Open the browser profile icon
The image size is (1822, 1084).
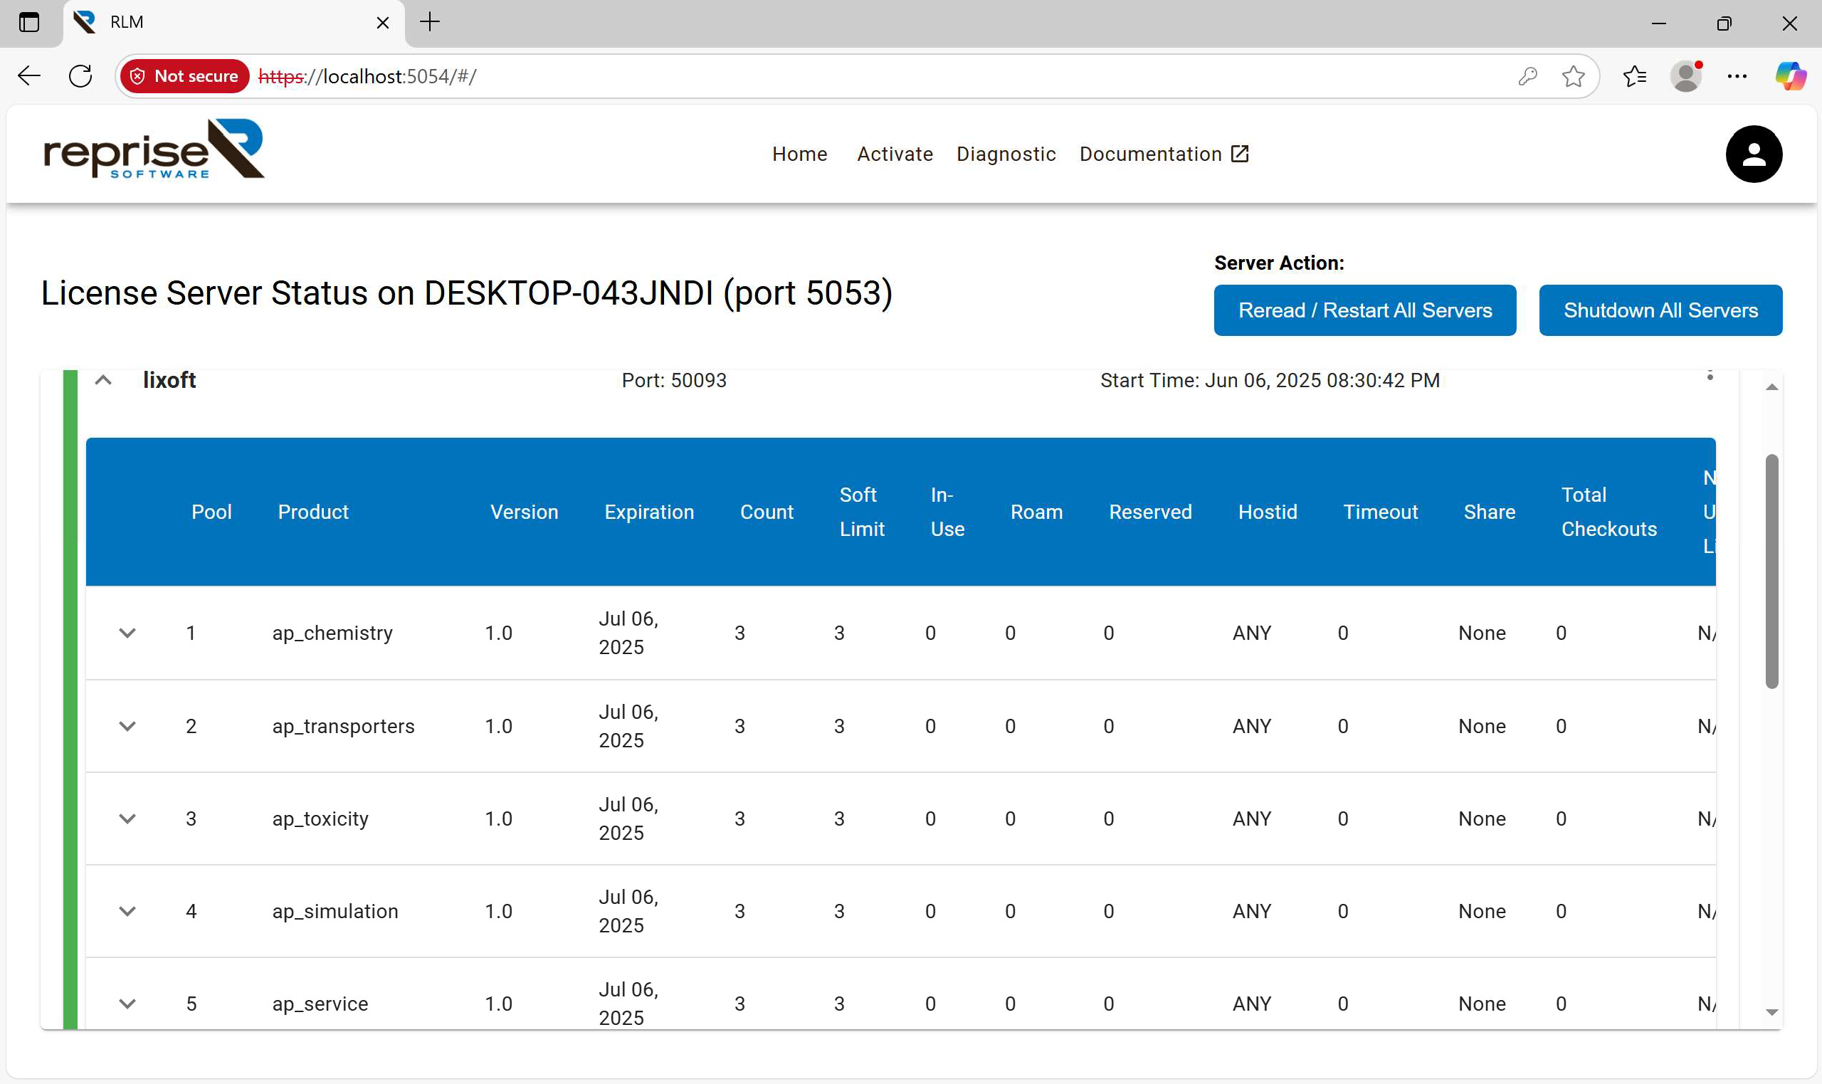tap(1685, 76)
